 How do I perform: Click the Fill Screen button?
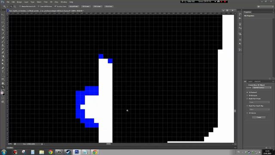point(98,6)
